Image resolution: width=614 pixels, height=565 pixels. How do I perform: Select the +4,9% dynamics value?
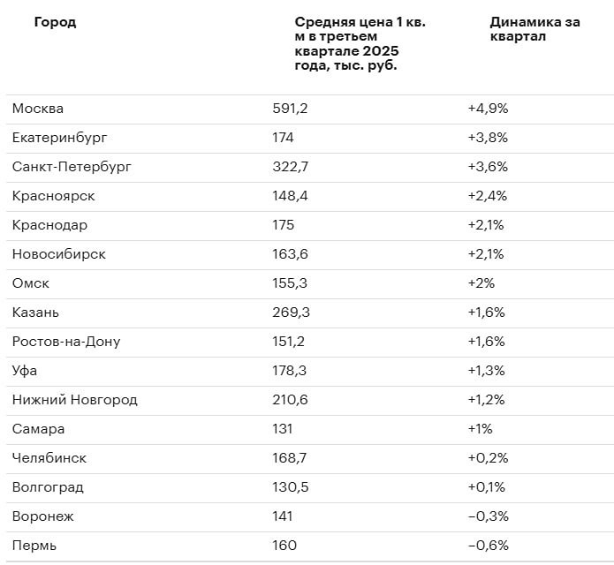[488, 109]
